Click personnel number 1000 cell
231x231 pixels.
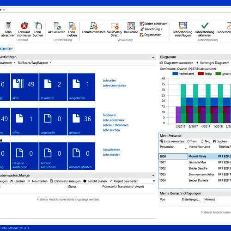173,157
